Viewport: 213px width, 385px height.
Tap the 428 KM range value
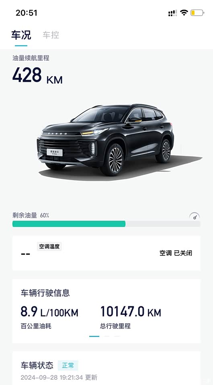click(37, 75)
